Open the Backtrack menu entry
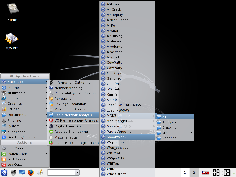 (x=24, y=82)
